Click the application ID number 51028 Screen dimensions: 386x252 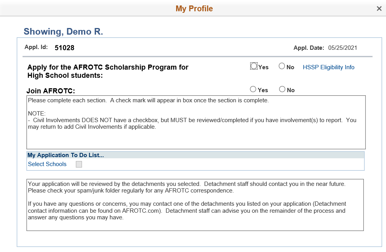click(65, 48)
